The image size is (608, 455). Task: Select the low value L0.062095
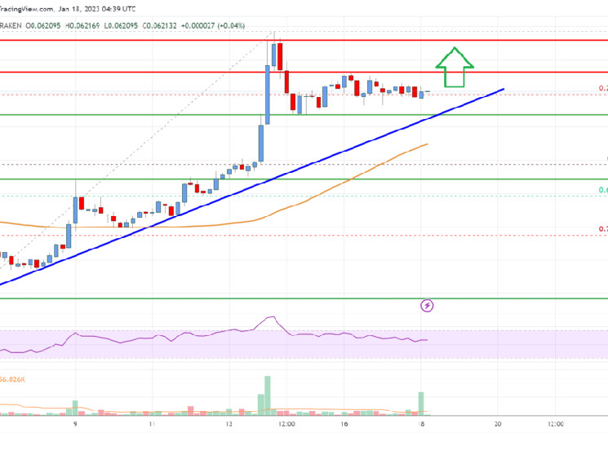121,26
